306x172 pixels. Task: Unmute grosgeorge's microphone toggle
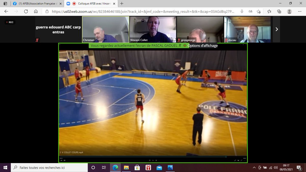[179, 40]
